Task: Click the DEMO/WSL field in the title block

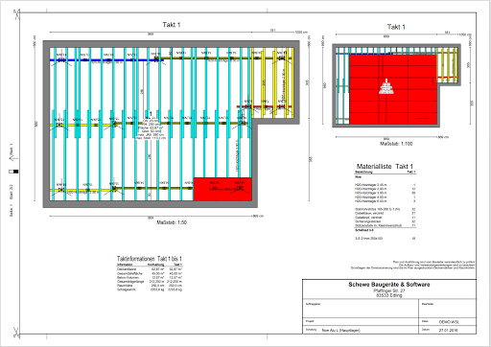Action: point(449,322)
